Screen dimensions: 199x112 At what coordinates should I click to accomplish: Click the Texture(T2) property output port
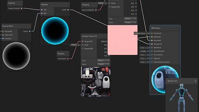68,58
